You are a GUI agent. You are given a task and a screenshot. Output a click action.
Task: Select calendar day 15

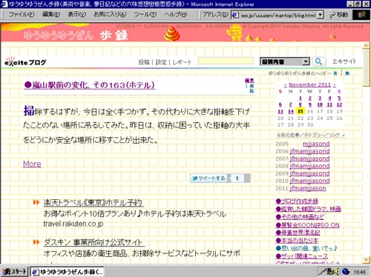click(x=301, y=111)
